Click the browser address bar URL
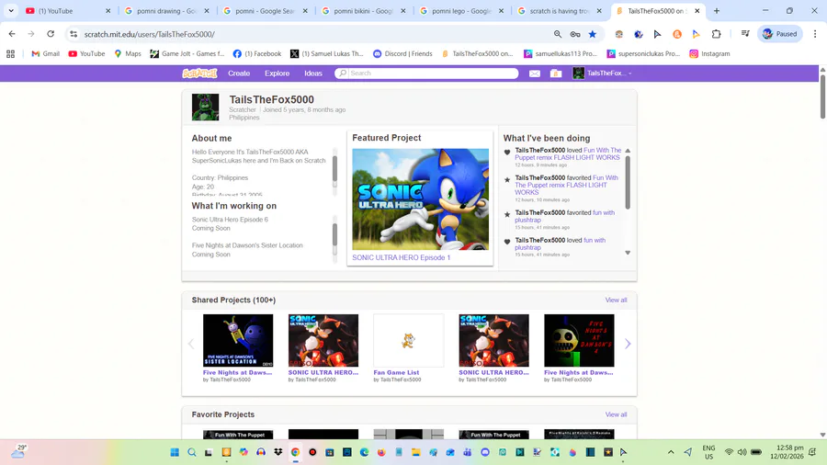This screenshot has width=827, height=465. click(x=149, y=34)
